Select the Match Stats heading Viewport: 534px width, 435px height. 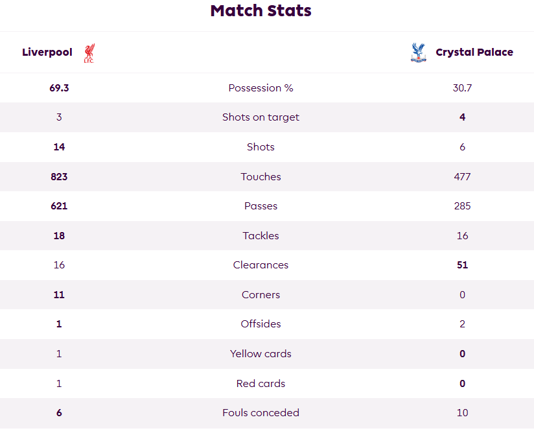click(x=261, y=10)
